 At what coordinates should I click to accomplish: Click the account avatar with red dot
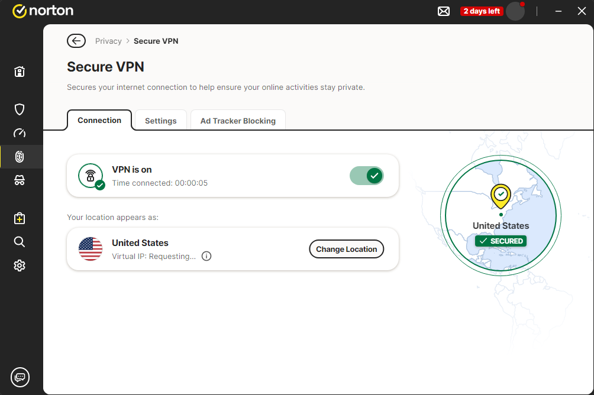(515, 11)
